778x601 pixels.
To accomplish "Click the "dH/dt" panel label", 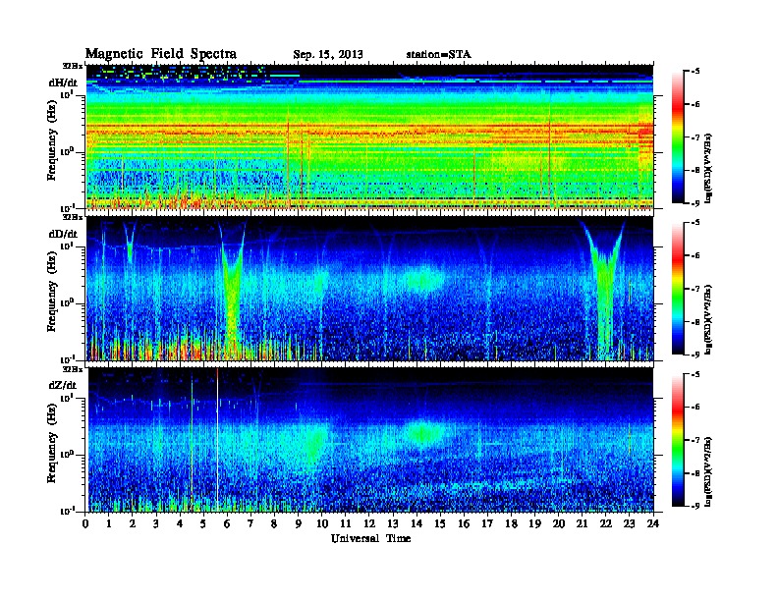I will click(63, 82).
